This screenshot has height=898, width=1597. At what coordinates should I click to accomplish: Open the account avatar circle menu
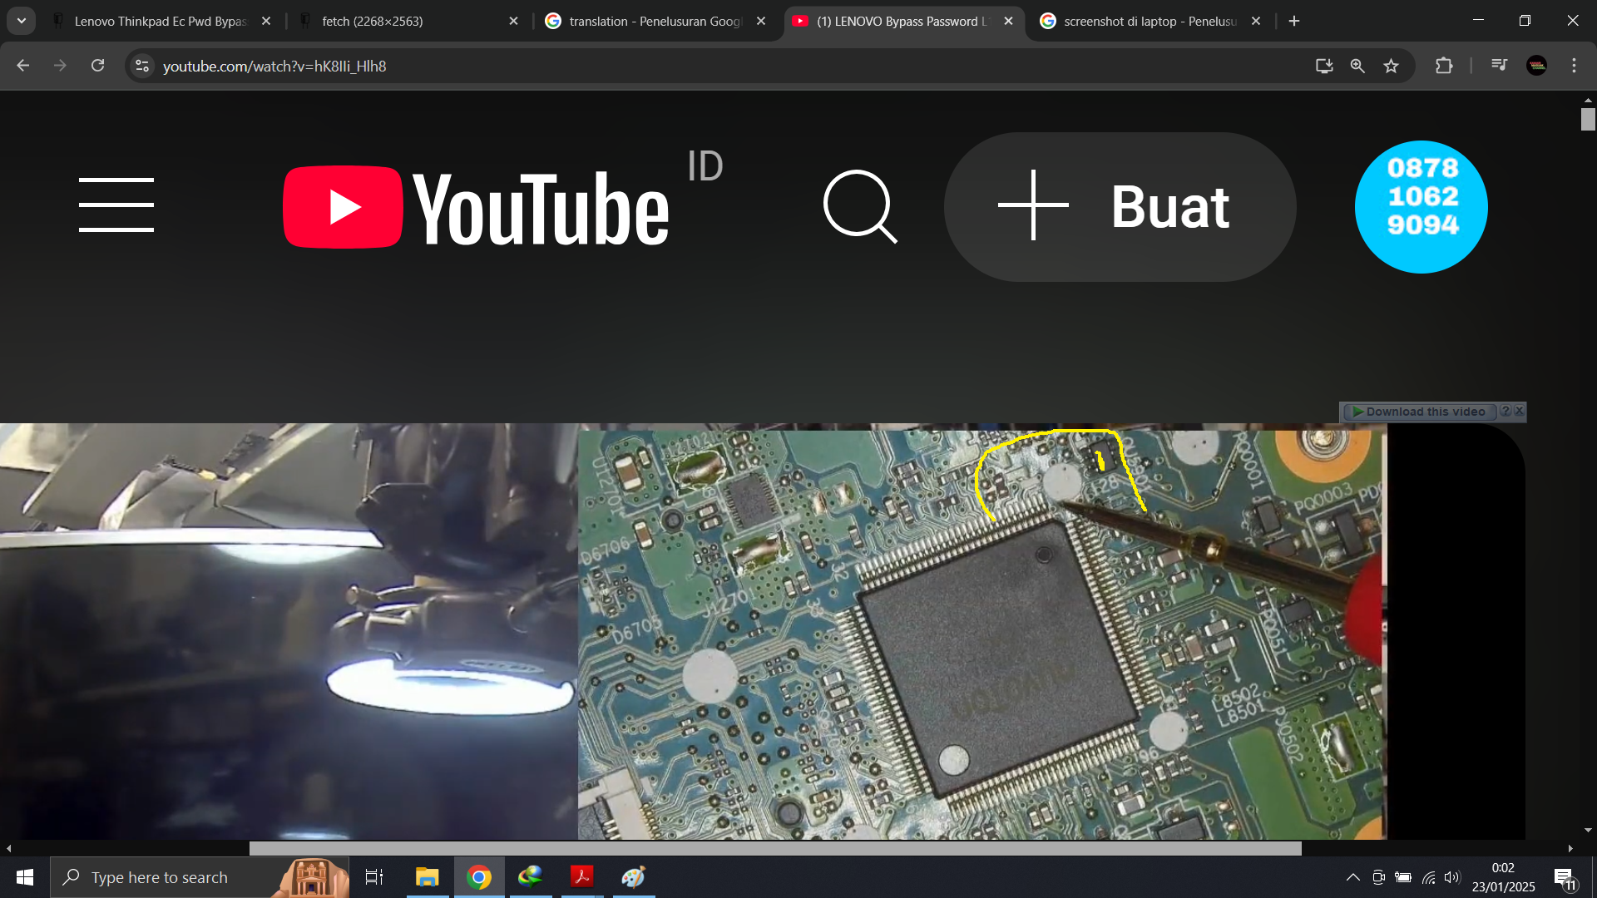[x=1421, y=206]
